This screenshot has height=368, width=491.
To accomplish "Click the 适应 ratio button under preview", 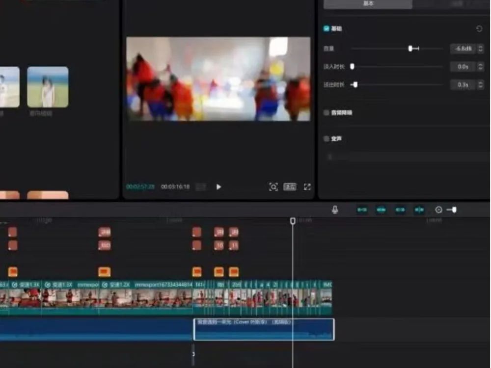I will point(290,187).
